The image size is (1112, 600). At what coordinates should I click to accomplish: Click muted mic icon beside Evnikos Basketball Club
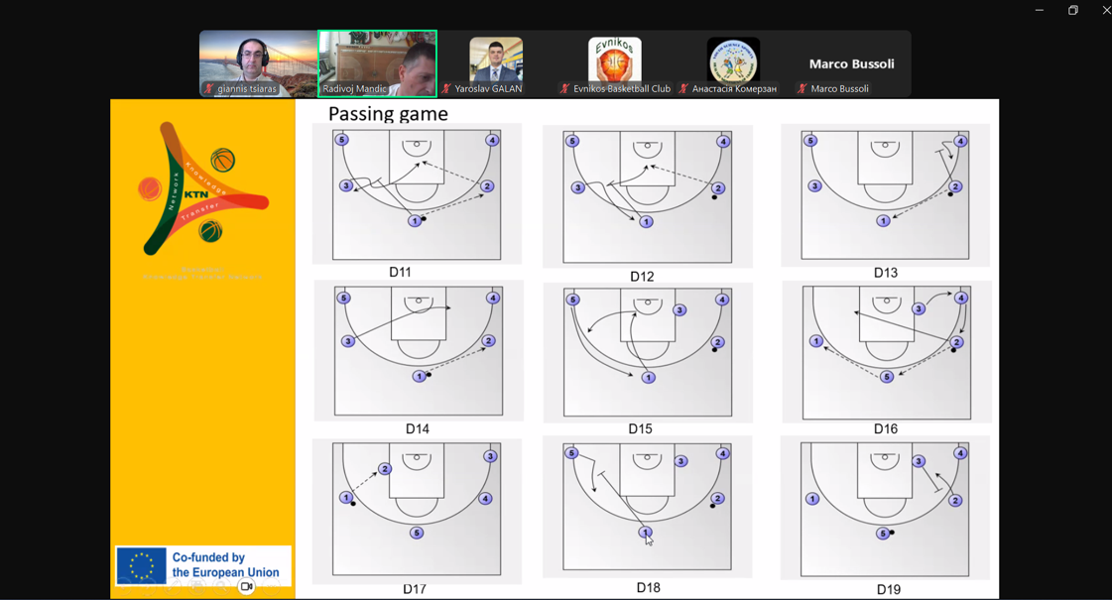(564, 89)
